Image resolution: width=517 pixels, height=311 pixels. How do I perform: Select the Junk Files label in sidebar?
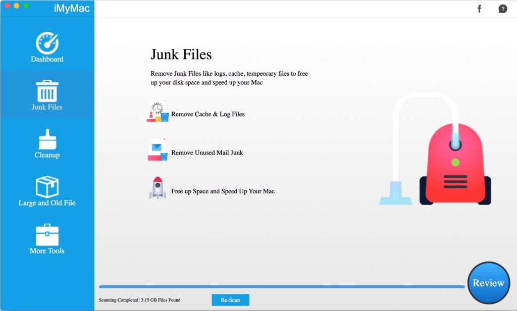[47, 107]
